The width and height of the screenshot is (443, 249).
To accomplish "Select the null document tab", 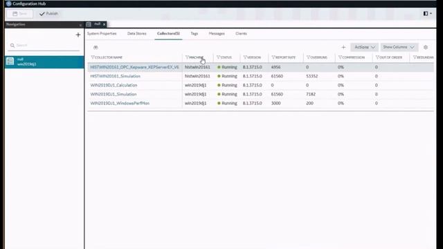I will point(96,24).
